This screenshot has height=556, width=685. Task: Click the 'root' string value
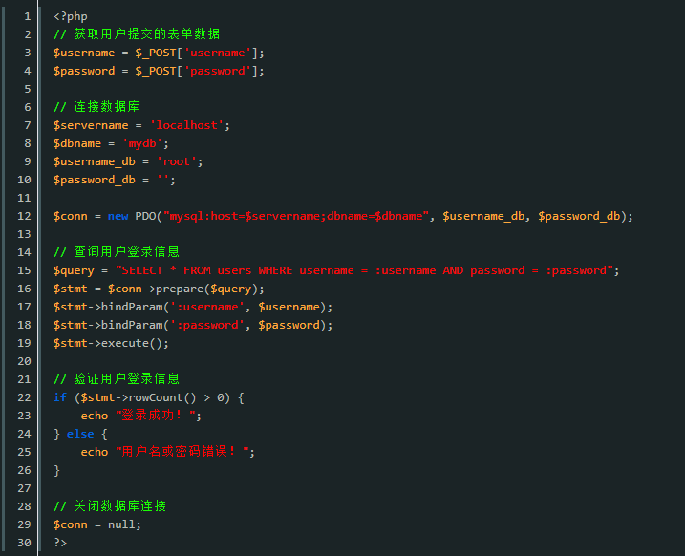point(176,161)
